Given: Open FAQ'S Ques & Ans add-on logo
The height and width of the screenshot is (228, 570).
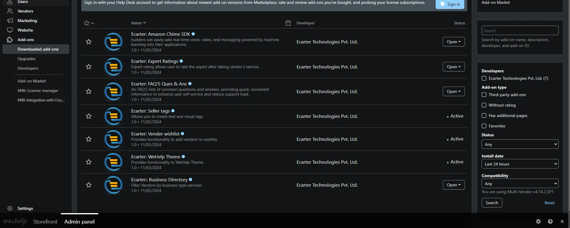Looking at the screenshot, I should 113,91.
